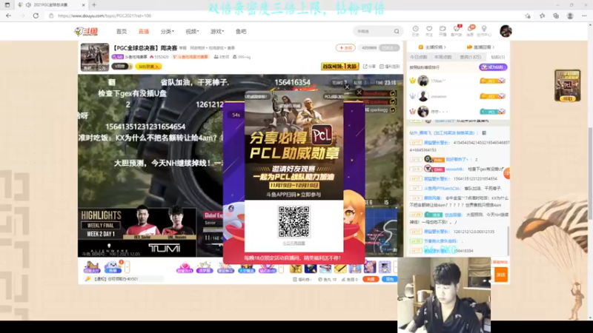Click the third-ranked user's avatar

pos(423,112)
